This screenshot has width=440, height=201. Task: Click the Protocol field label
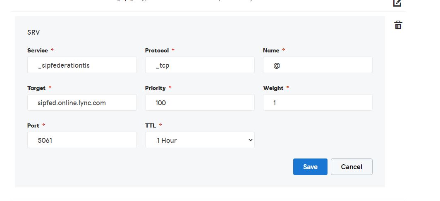tap(157, 50)
